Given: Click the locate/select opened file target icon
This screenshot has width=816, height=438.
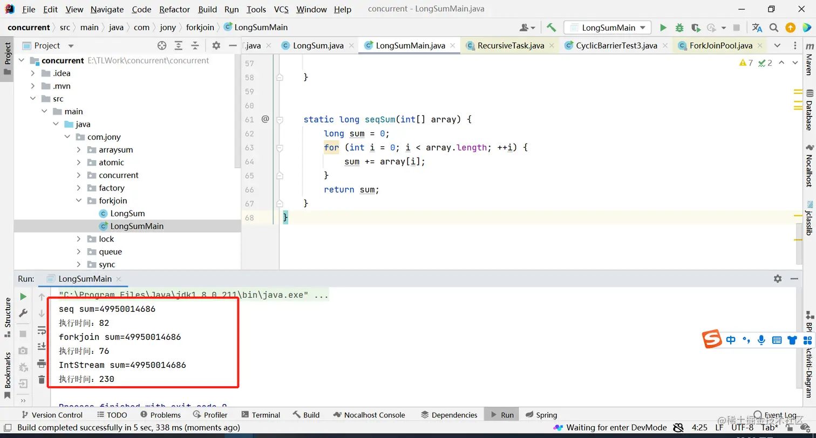Looking at the screenshot, I should [x=162, y=45].
